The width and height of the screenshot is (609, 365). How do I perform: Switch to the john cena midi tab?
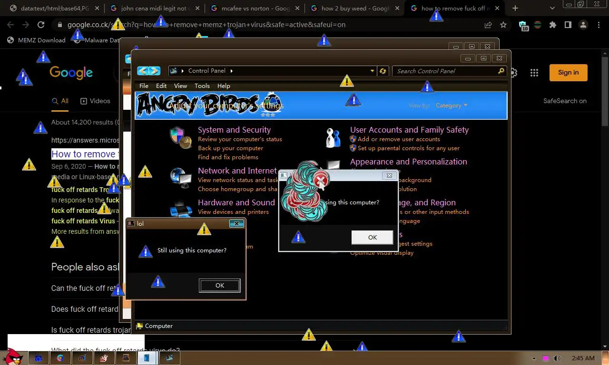click(155, 8)
